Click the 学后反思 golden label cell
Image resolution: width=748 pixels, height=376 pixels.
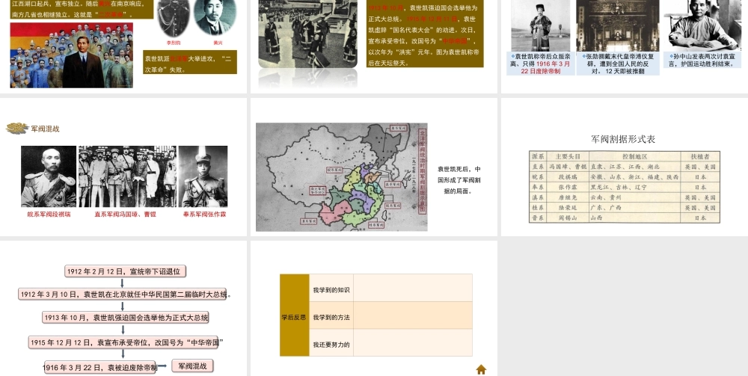(x=294, y=315)
